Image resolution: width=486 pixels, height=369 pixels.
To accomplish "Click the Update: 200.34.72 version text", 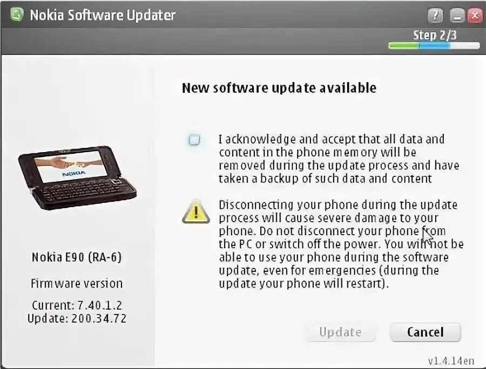I will click(x=77, y=318).
